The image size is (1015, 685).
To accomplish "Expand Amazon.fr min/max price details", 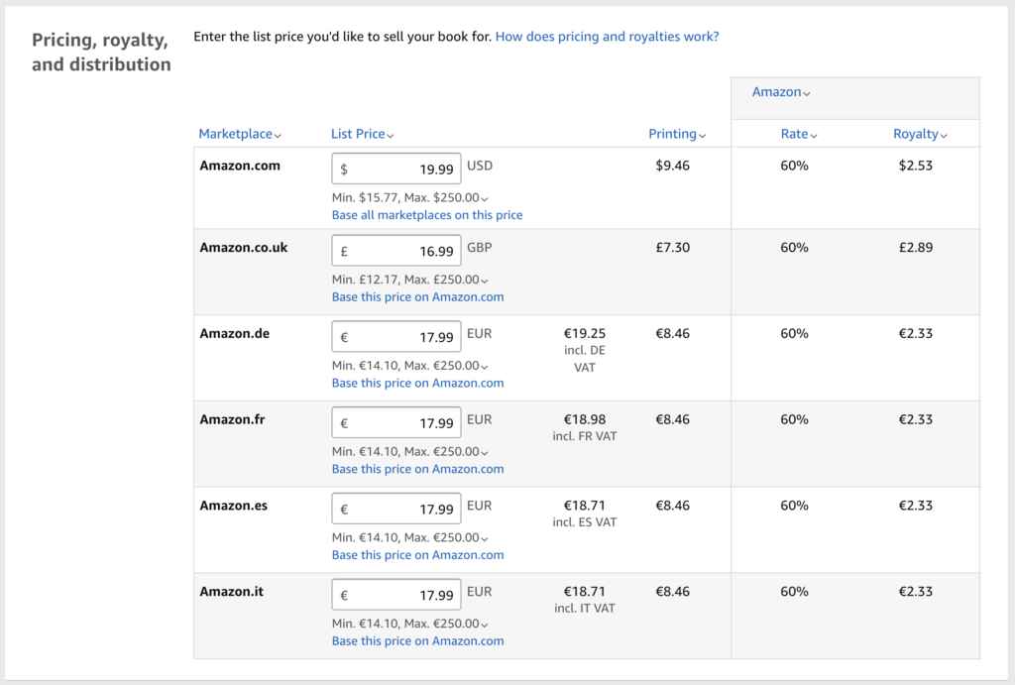I will [x=409, y=451].
